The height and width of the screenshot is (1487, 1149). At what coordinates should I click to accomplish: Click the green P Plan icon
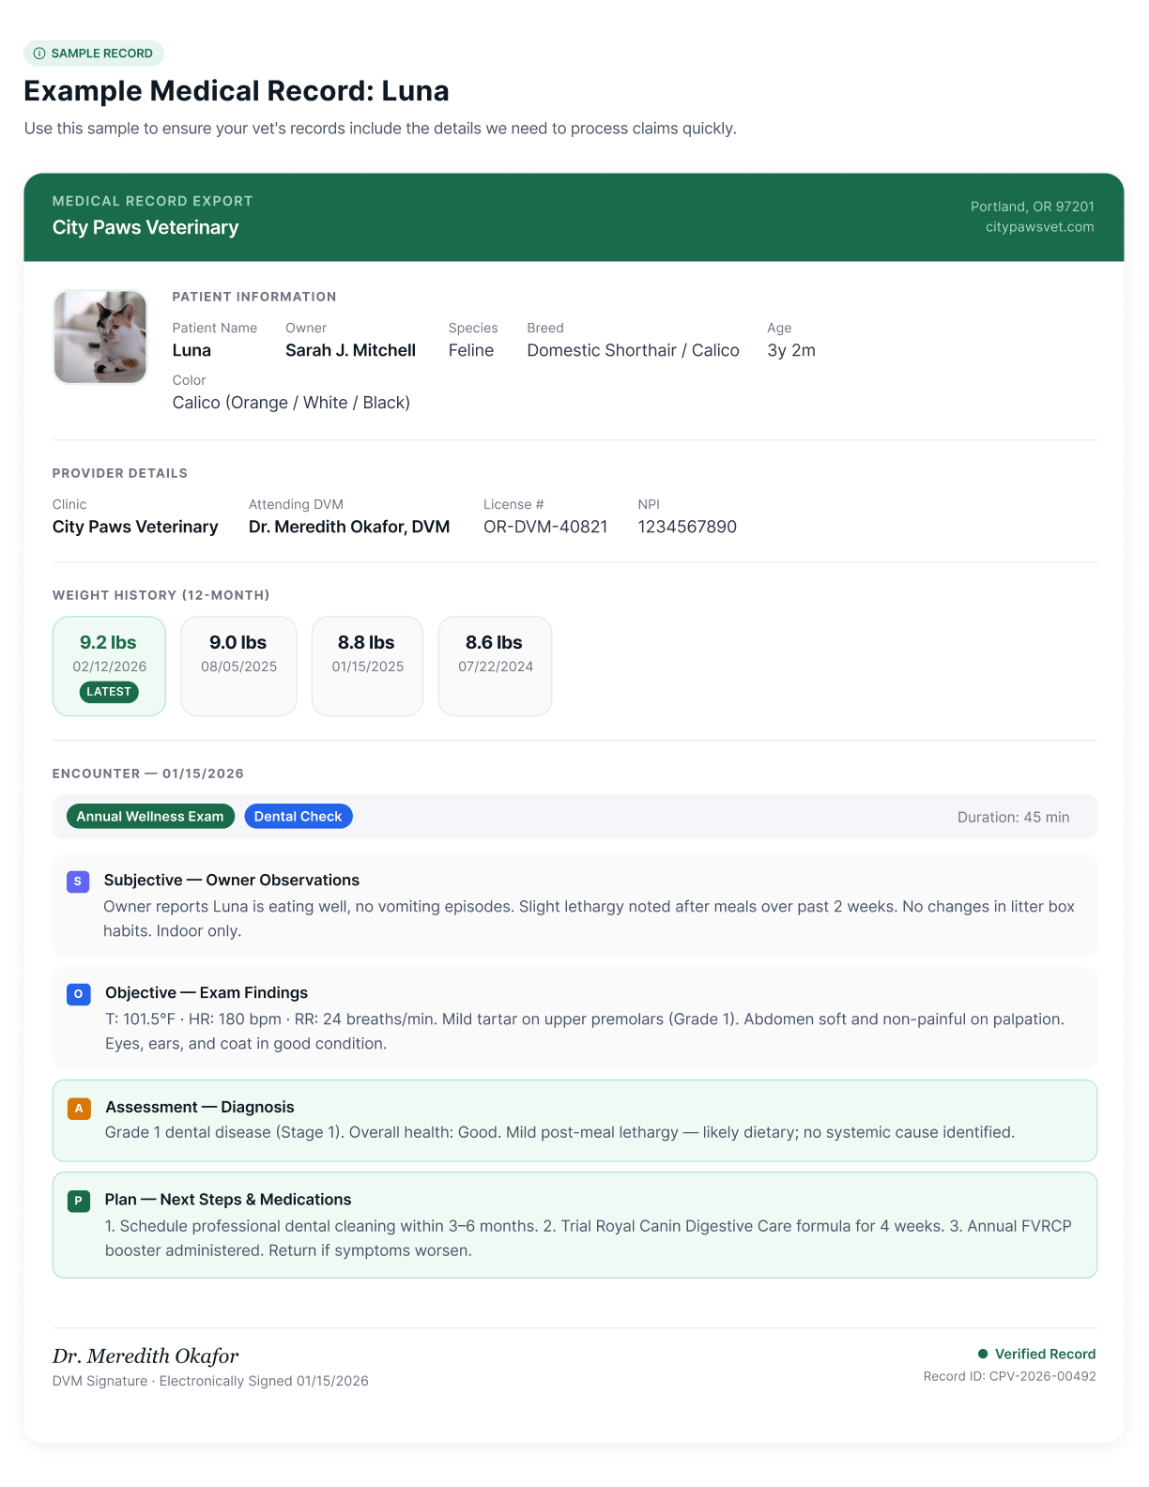click(x=79, y=1201)
